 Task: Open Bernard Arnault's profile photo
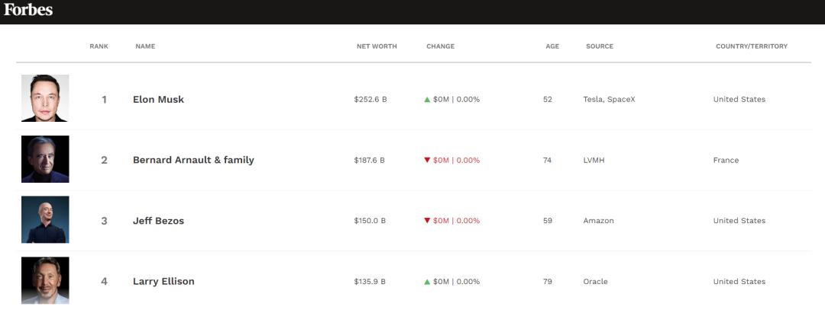tap(45, 159)
